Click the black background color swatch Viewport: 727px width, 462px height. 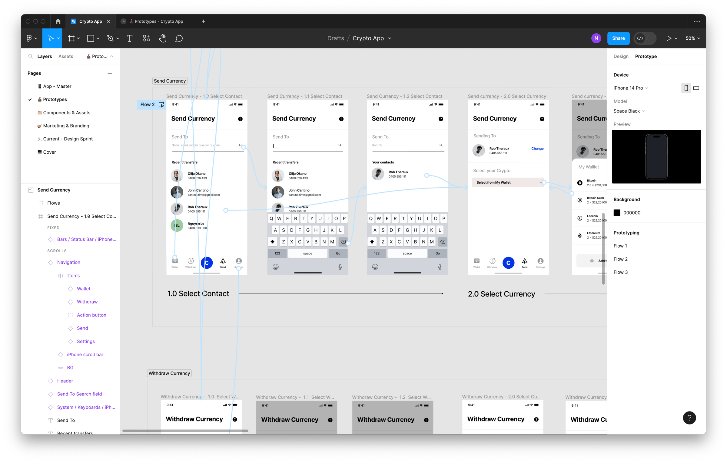(x=617, y=212)
